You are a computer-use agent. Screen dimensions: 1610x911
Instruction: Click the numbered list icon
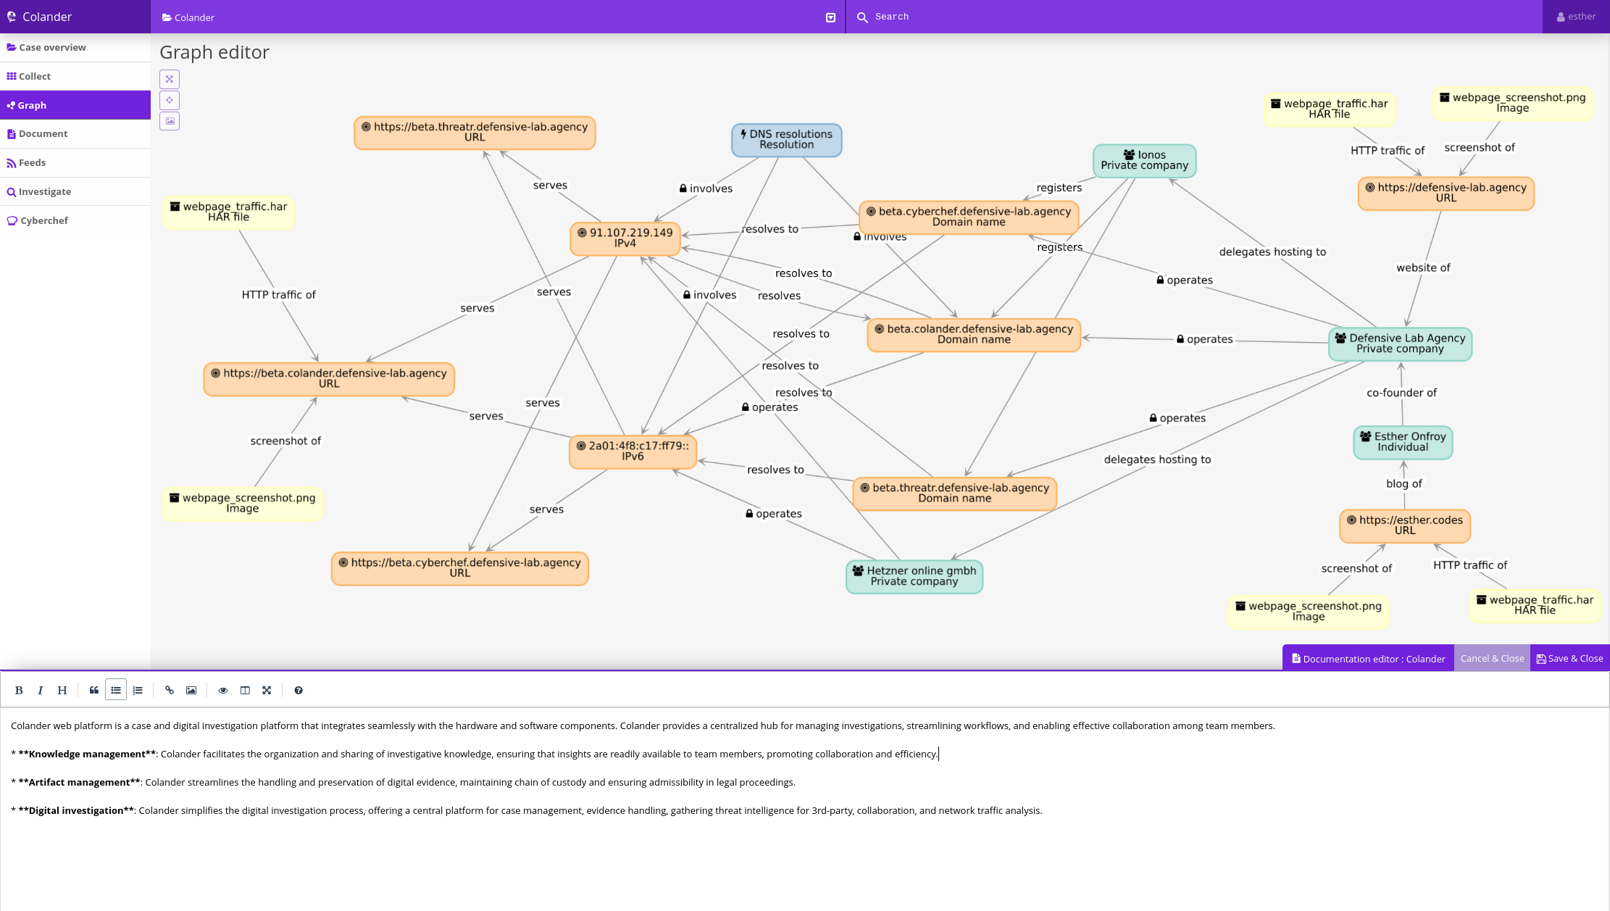(x=138, y=691)
